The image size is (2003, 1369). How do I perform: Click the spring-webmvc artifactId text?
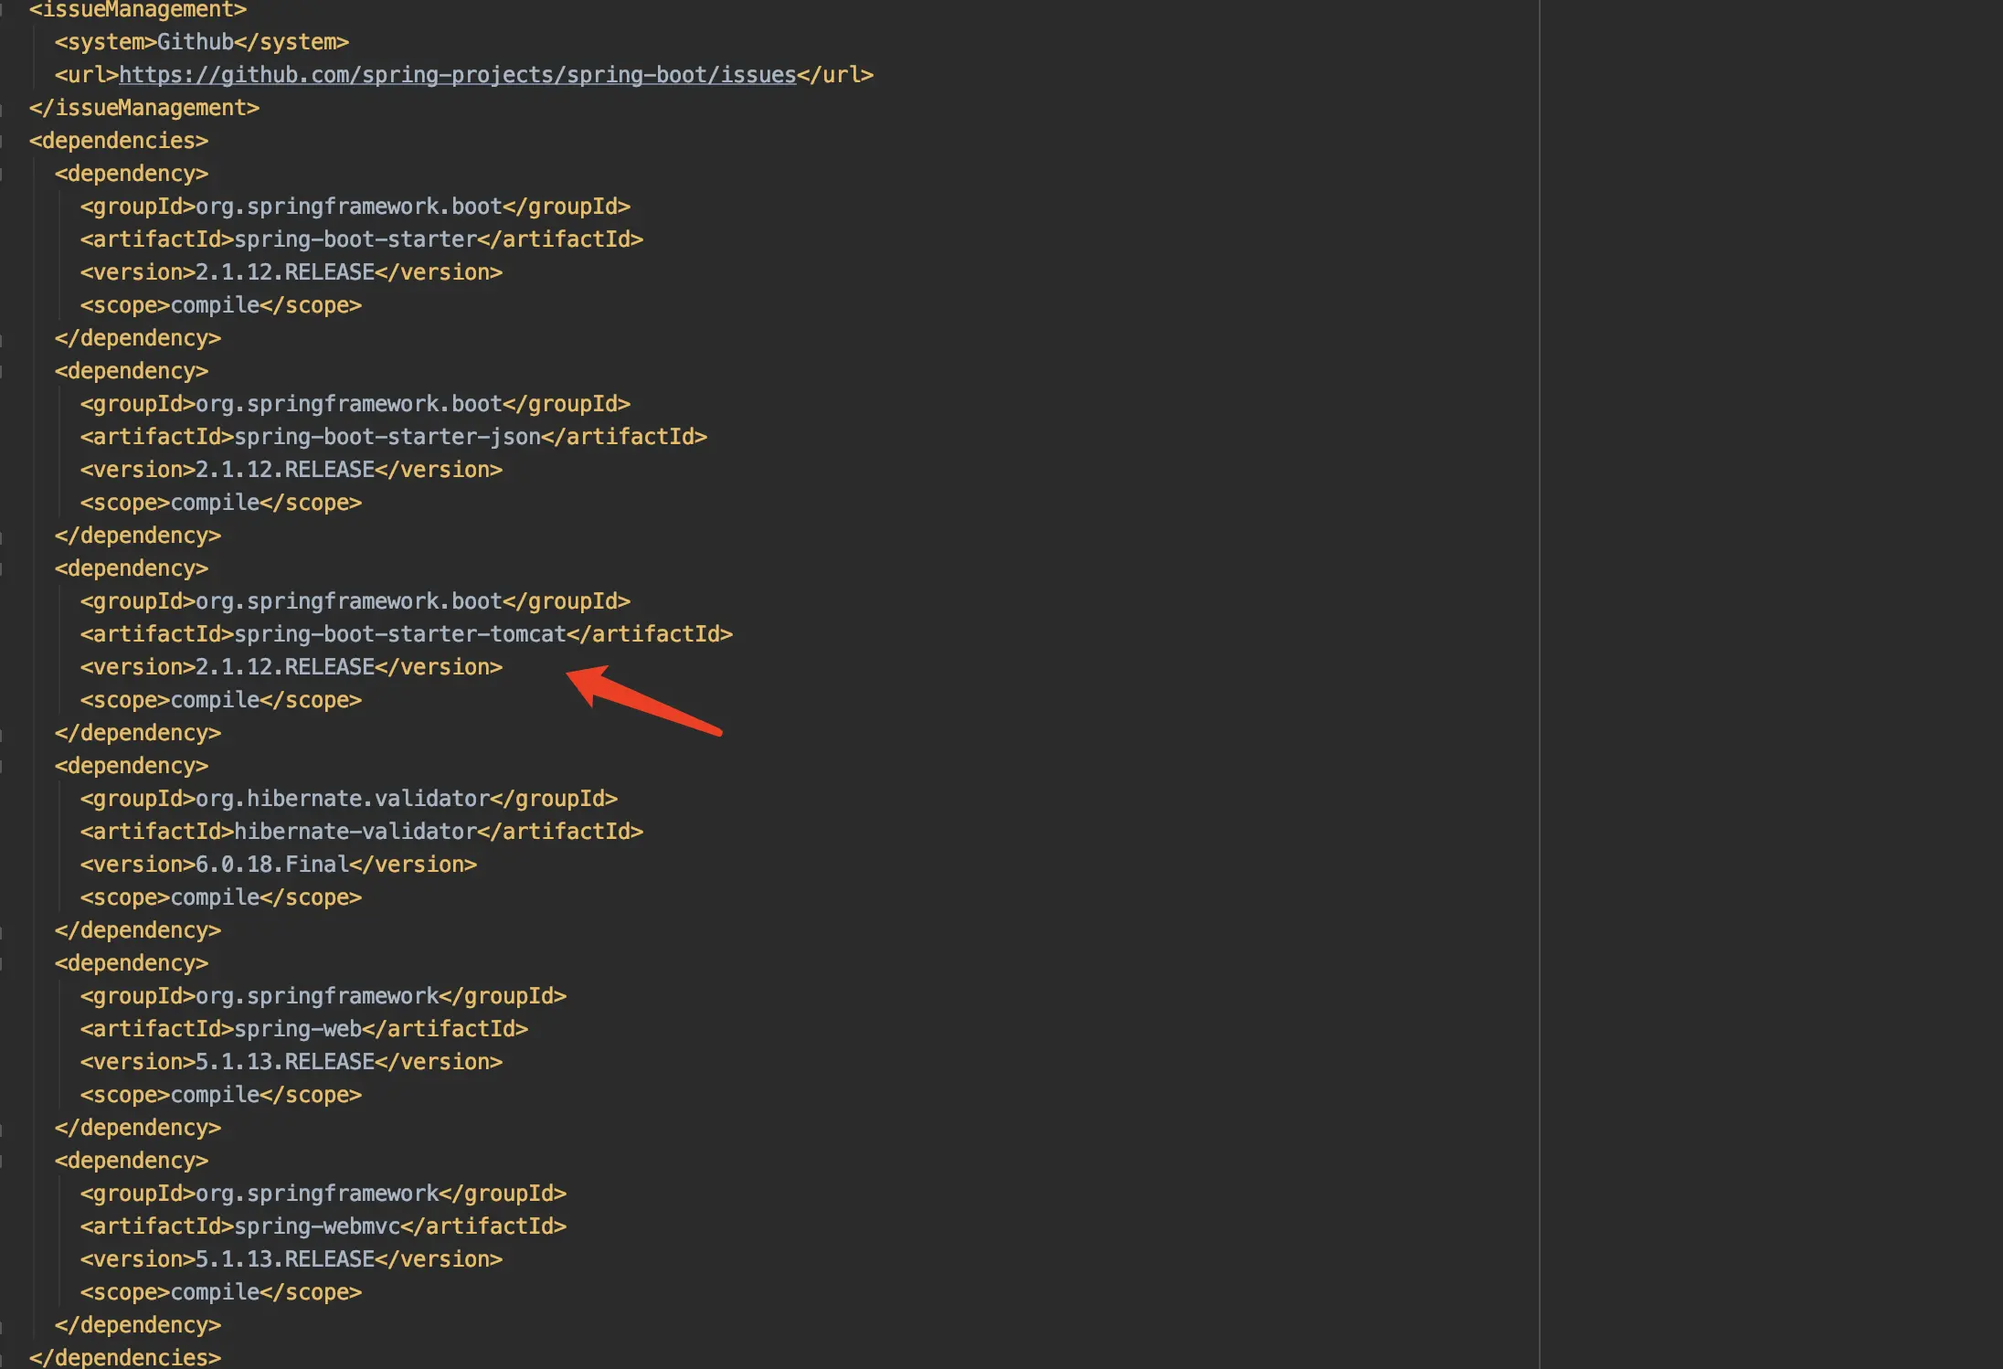click(x=317, y=1226)
